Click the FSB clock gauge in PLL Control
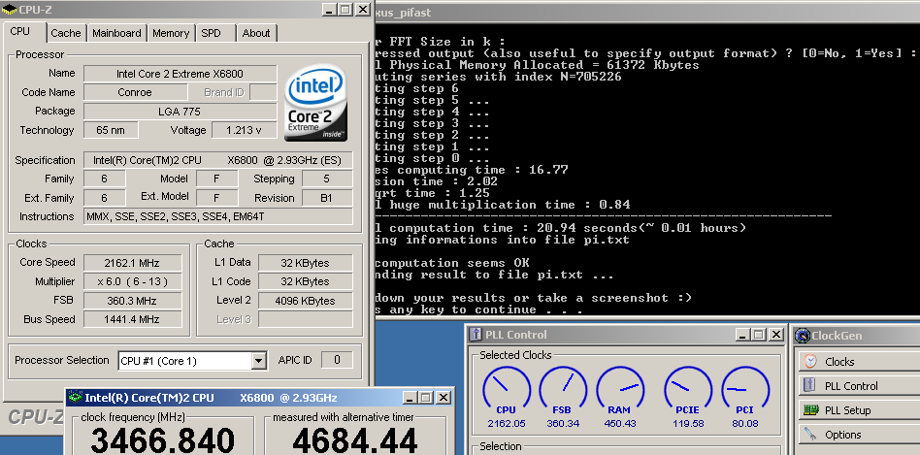 563,391
